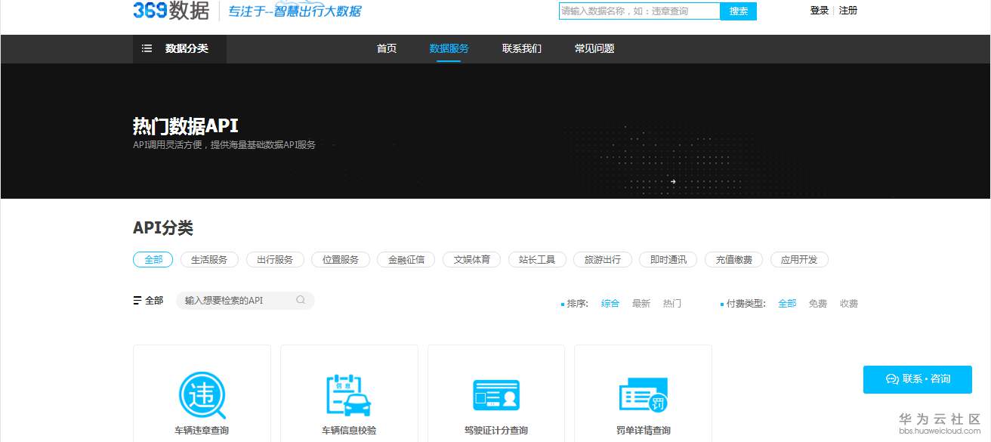Select 站长工具 category
The image size is (991, 442).
pos(537,259)
